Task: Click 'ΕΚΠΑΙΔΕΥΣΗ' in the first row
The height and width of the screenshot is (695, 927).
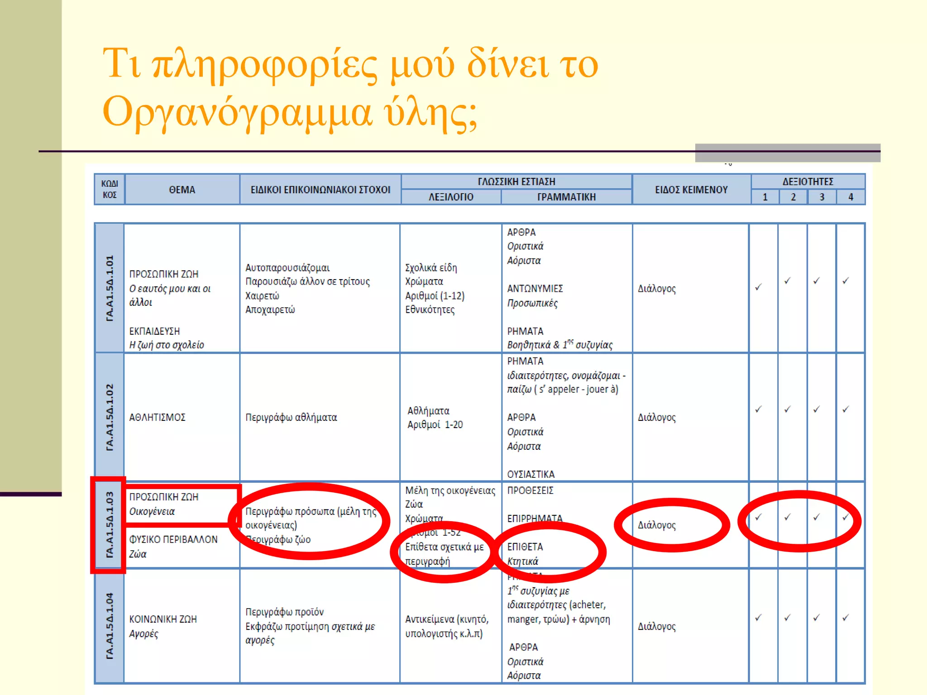Action: (154, 331)
